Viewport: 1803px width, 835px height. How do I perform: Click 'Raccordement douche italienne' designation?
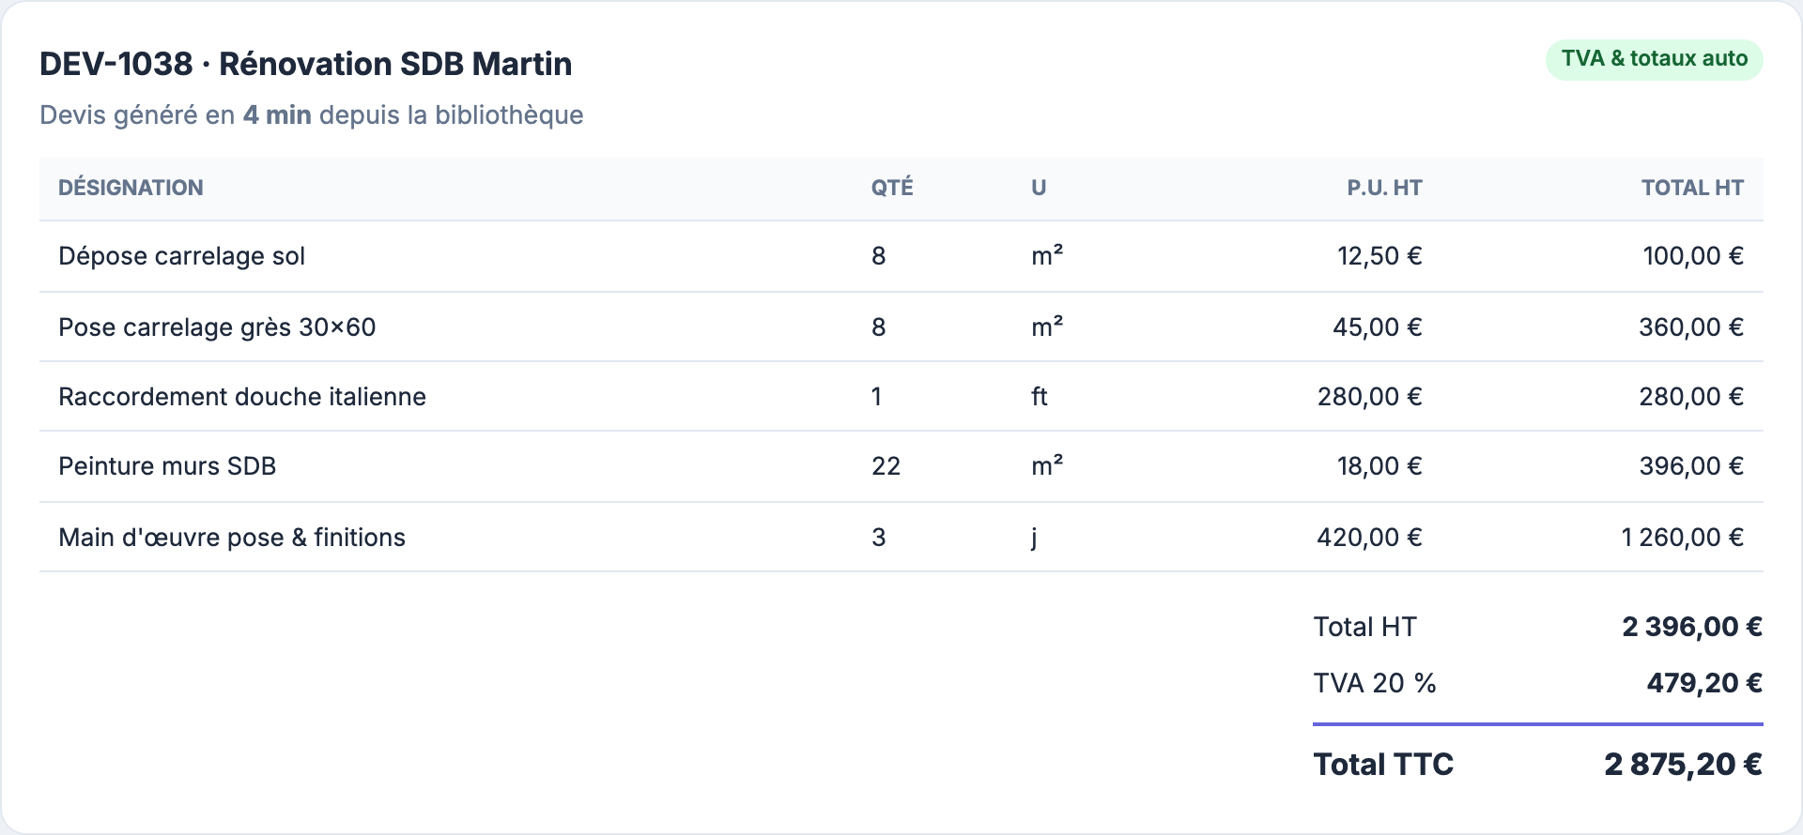[x=242, y=397]
